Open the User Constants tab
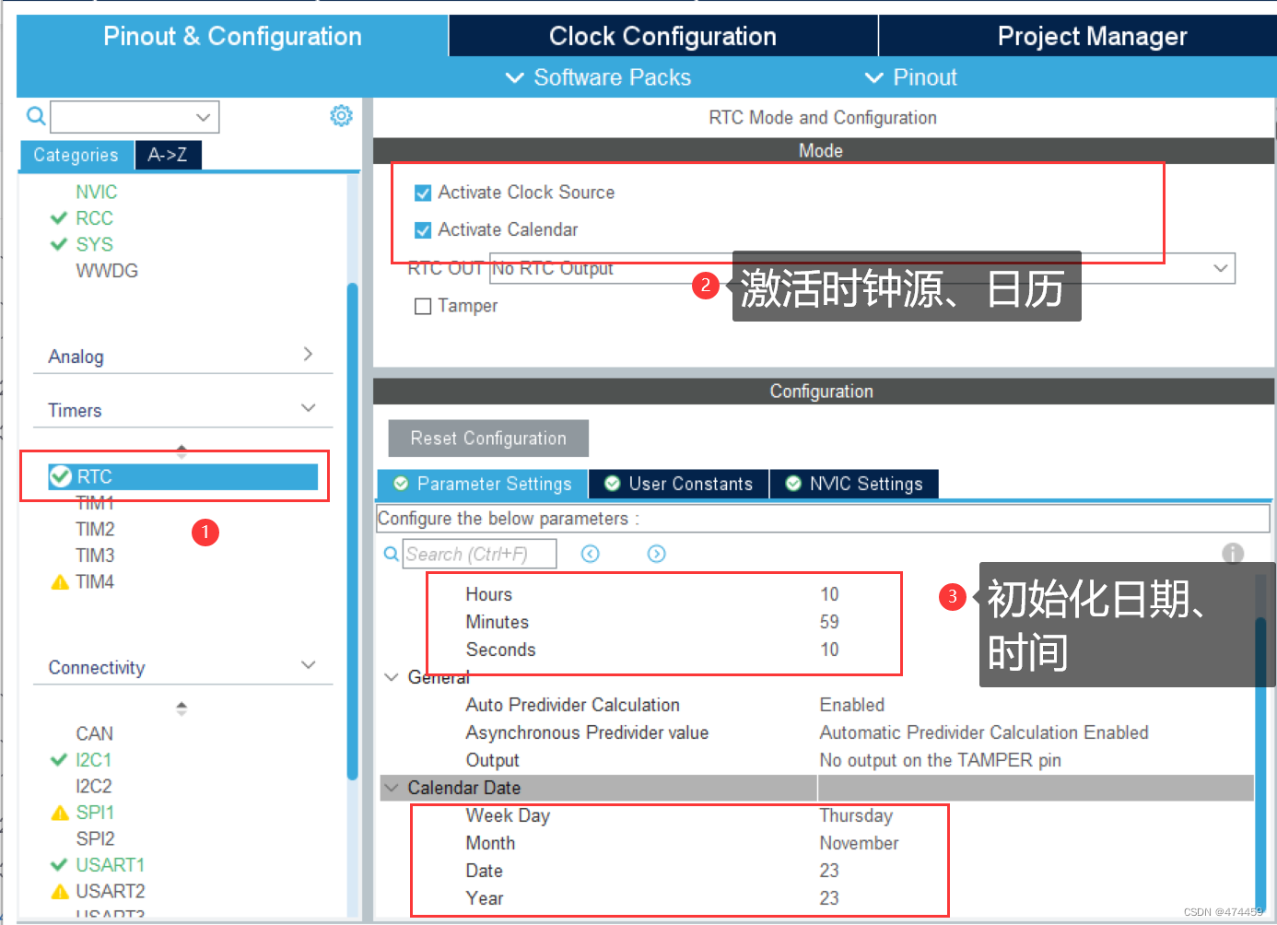This screenshot has width=1277, height=925. tap(679, 484)
